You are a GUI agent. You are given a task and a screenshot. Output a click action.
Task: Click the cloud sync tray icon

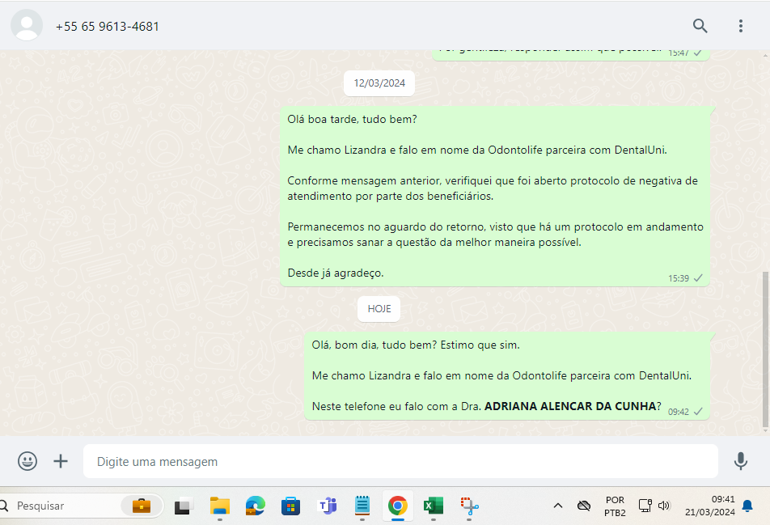point(583,506)
